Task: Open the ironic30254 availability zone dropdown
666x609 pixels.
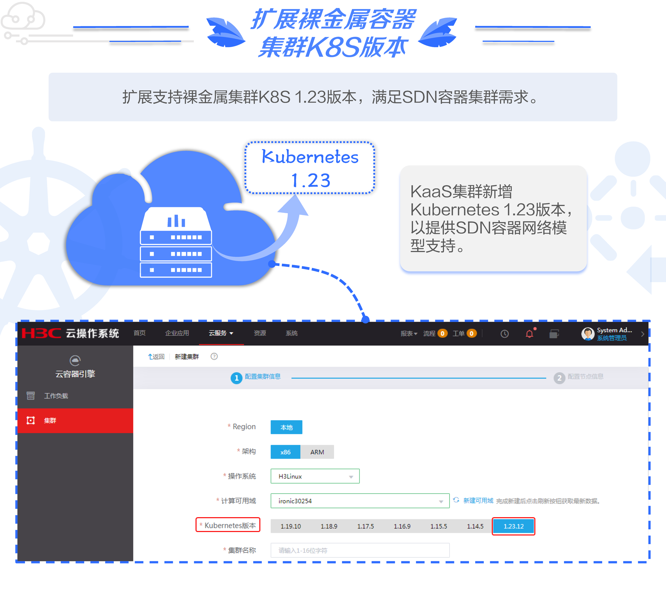Action: click(x=360, y=501)
